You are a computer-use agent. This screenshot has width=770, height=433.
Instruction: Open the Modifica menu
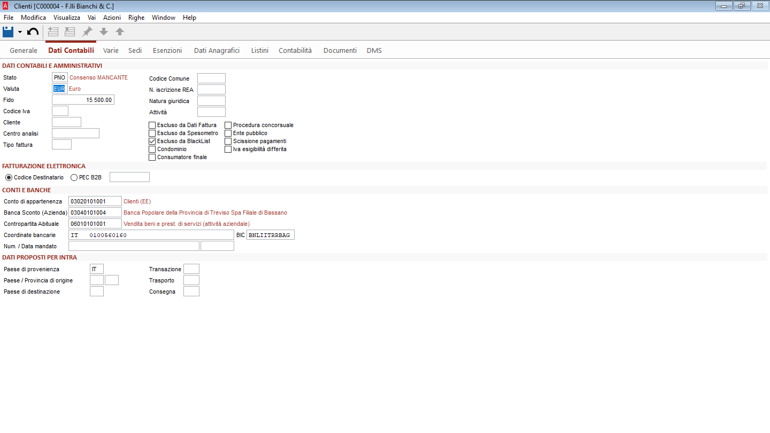coord(34,18)
